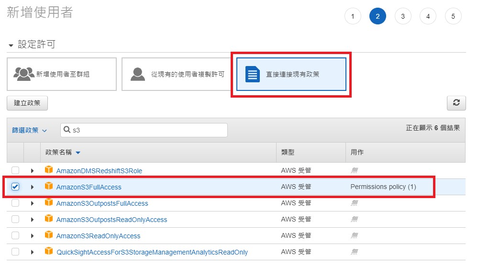Collapse the 設定許可 section
The image size is (478, 278).
coord(11,45)
